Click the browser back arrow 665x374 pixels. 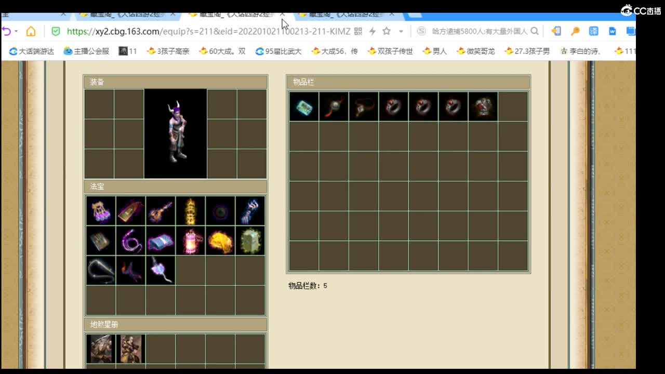6,31
